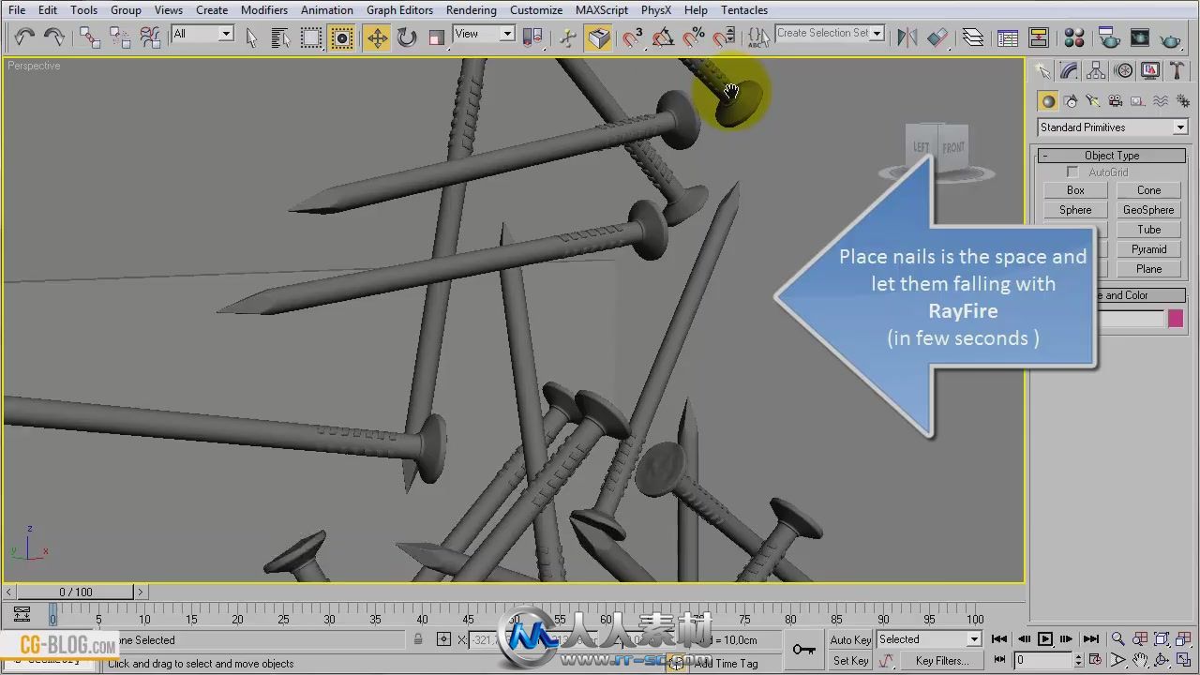
Task: Toggle Auto Key animation mode
Action: (x=850, y=640)
